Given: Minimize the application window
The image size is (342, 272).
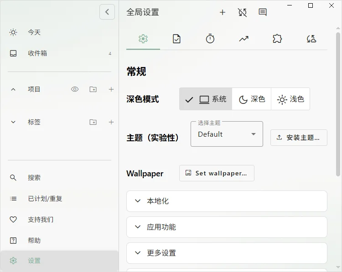Looking at the screenshot, I should click(290, 5).
